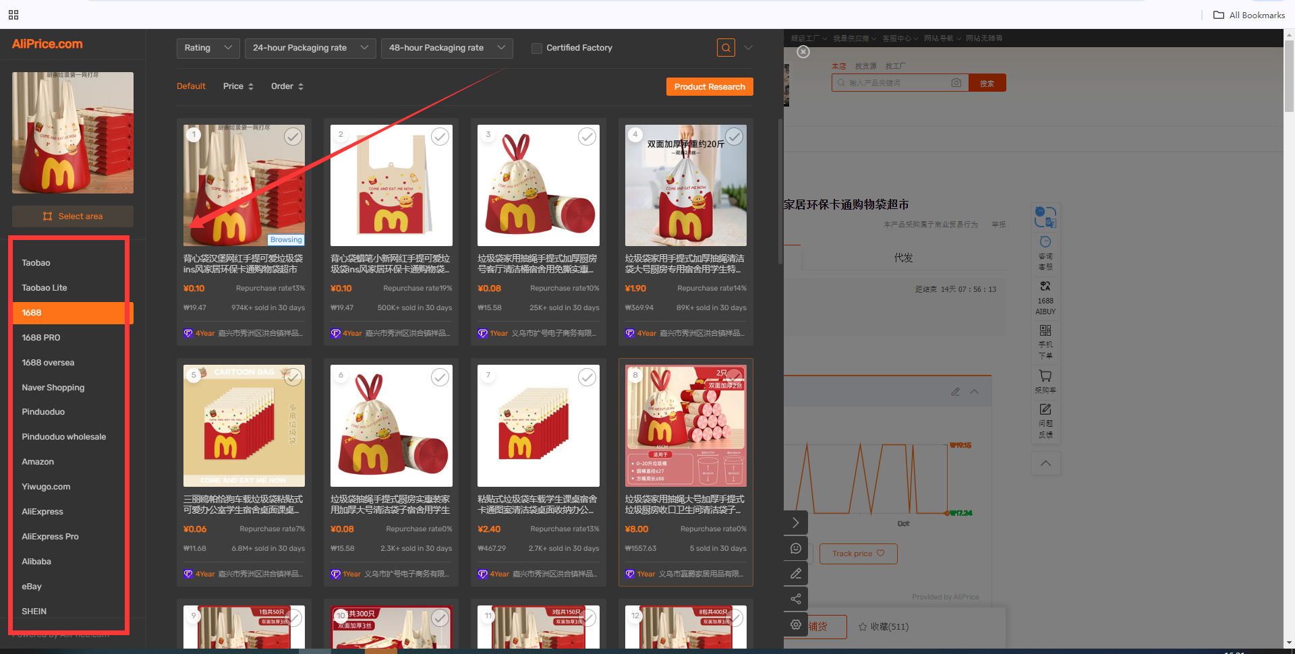Select product 4 checkmark circle
Screen dimensions: 1295x654
(x=735, y=137)
